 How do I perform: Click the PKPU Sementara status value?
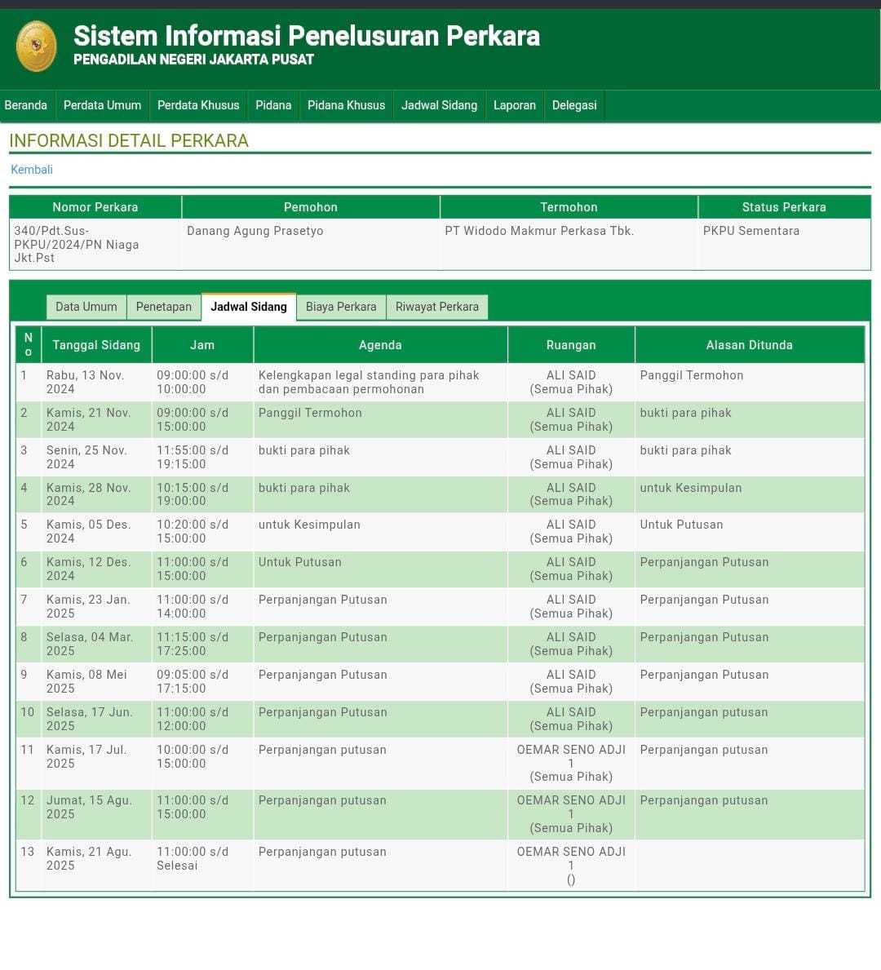point(751,231)
